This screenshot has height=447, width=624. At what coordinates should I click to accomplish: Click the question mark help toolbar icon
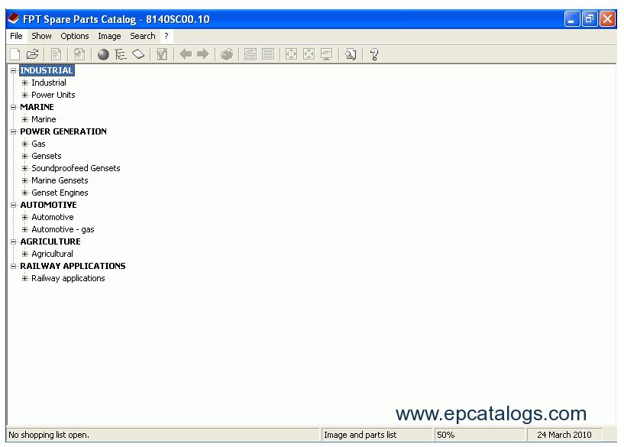point(374,54)
